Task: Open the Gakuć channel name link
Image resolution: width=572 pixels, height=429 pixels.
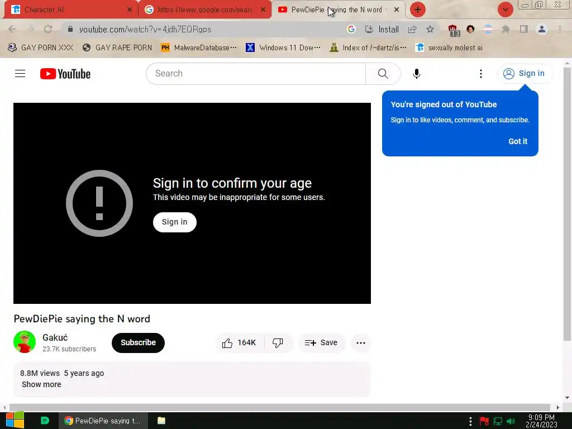Action: [55, 338]
